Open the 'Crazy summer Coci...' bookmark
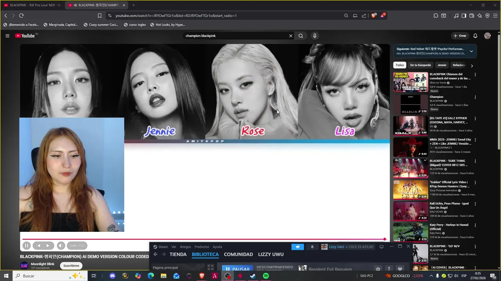Screen dimensions: 501x281 coord(101,25)
